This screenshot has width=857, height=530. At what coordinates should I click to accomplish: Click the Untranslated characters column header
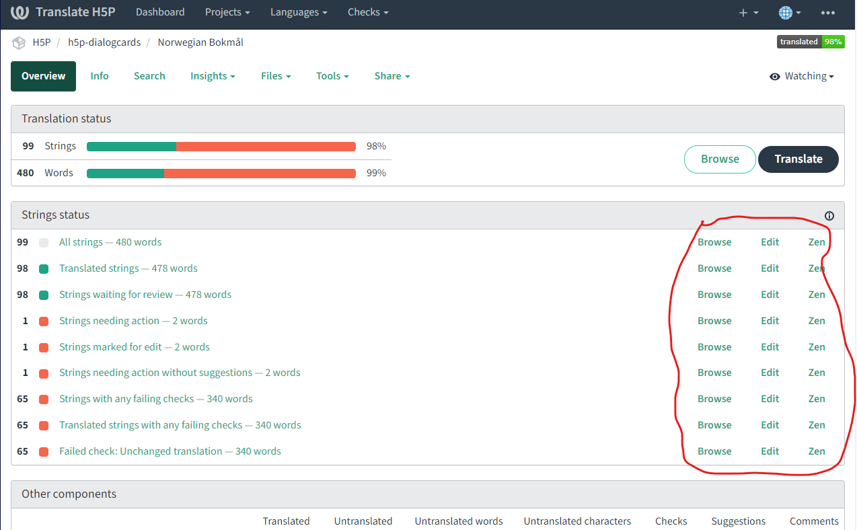[x=578, y=521]
